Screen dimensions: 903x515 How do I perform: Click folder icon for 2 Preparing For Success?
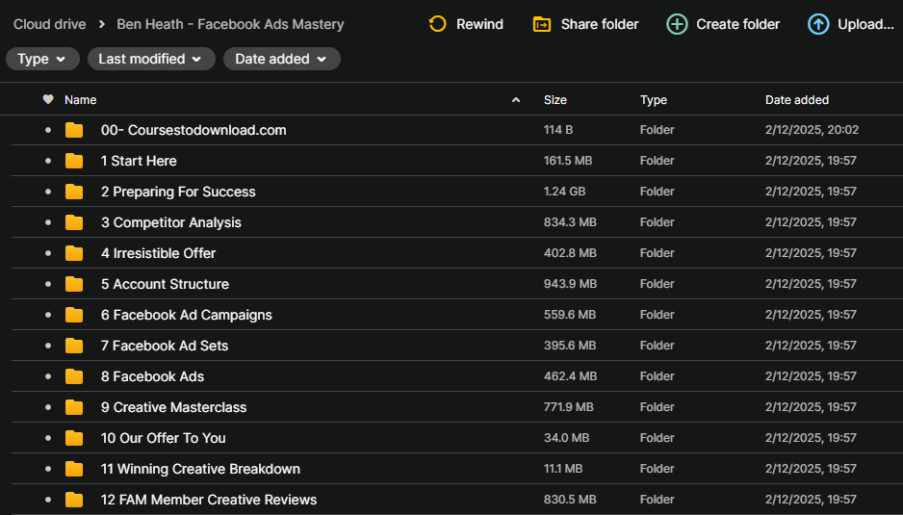pos(74,192)
